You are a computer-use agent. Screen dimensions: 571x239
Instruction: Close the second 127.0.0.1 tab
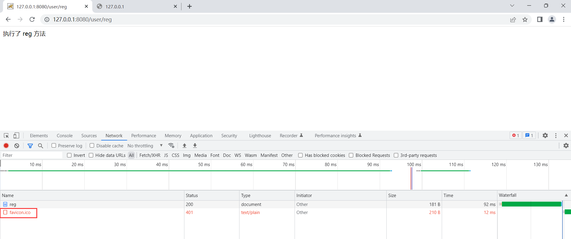click(175, 6)
